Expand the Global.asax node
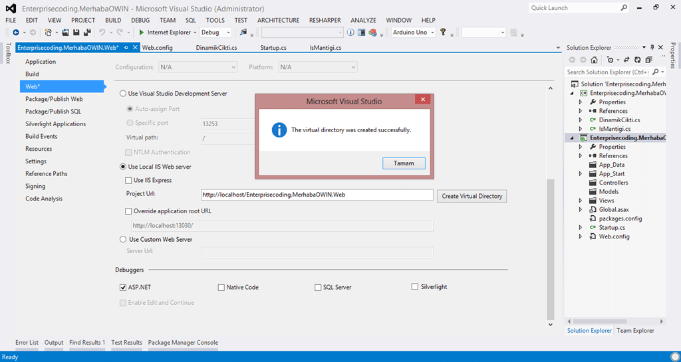681x362 pixels. point(581,210)
